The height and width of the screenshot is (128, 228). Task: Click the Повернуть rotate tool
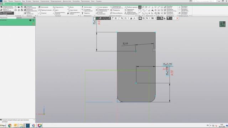click(x=115, y=10)
